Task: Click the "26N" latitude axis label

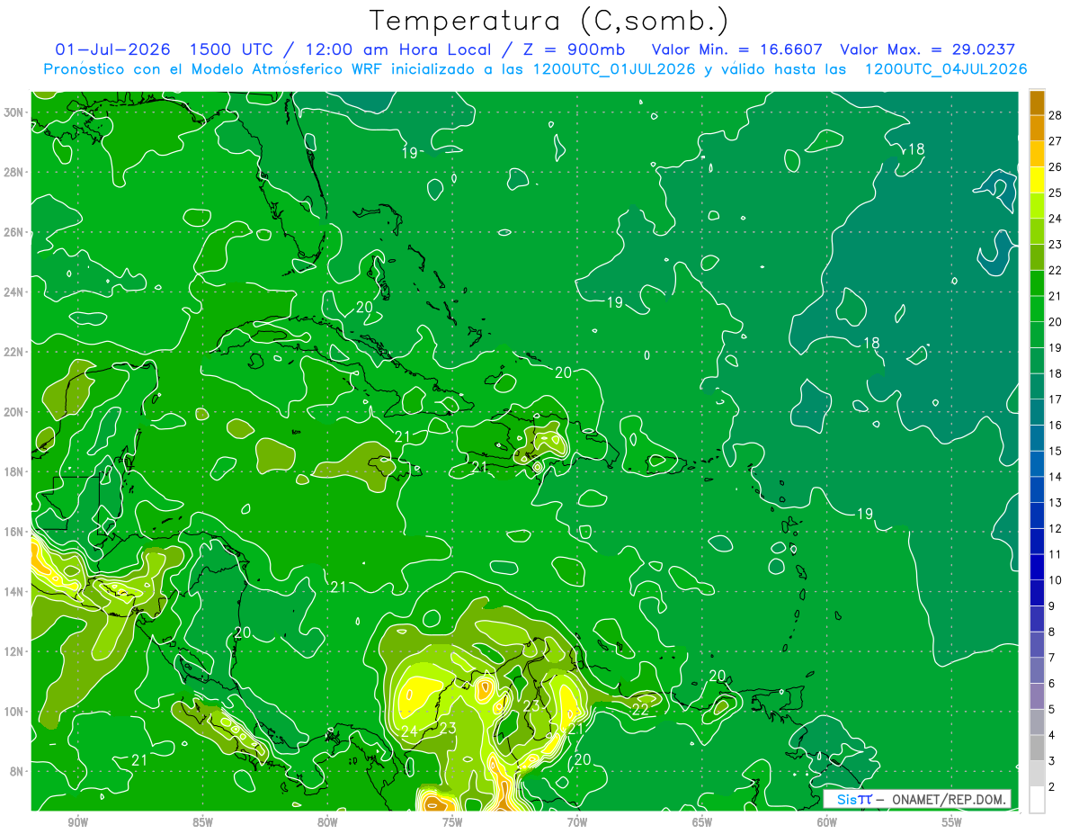Action: [14, 232]
